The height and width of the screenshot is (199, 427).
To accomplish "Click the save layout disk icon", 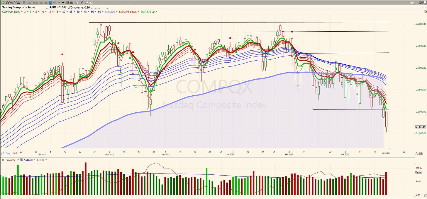I will (x=425, y=3).
